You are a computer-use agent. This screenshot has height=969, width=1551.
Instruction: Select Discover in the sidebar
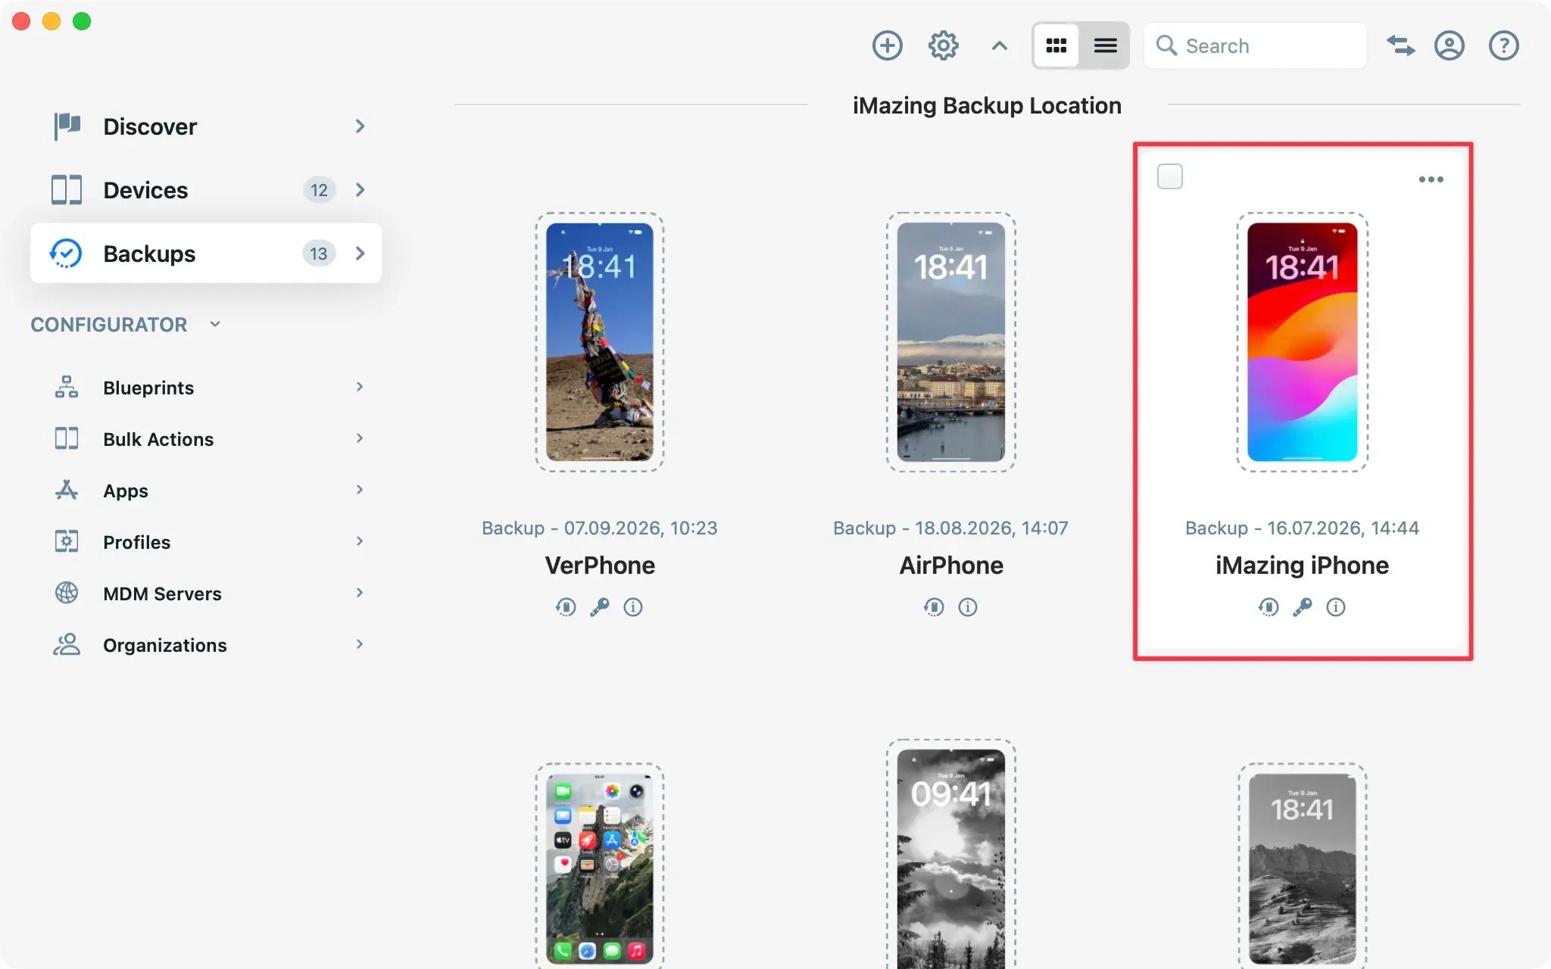click(x=206, y=126)
